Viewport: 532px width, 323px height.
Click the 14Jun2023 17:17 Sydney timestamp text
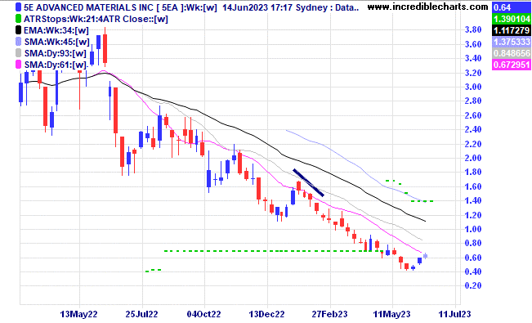point(274,7)
